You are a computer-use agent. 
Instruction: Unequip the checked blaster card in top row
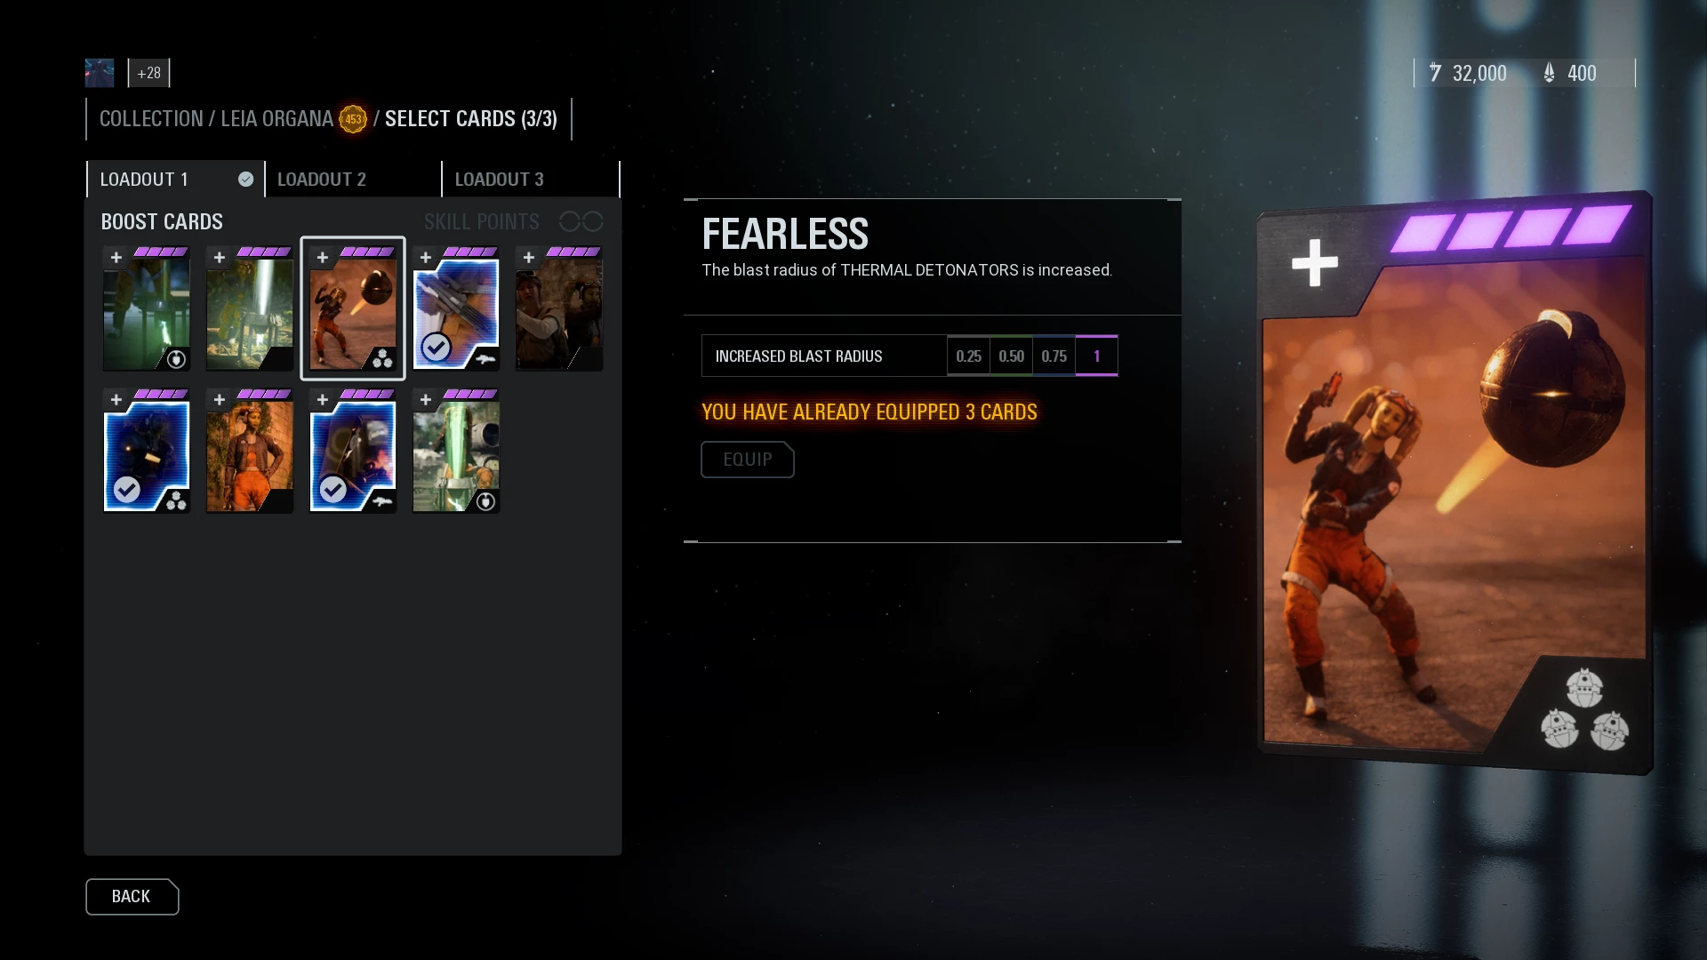pyautogui.click(x=456, y=308)
